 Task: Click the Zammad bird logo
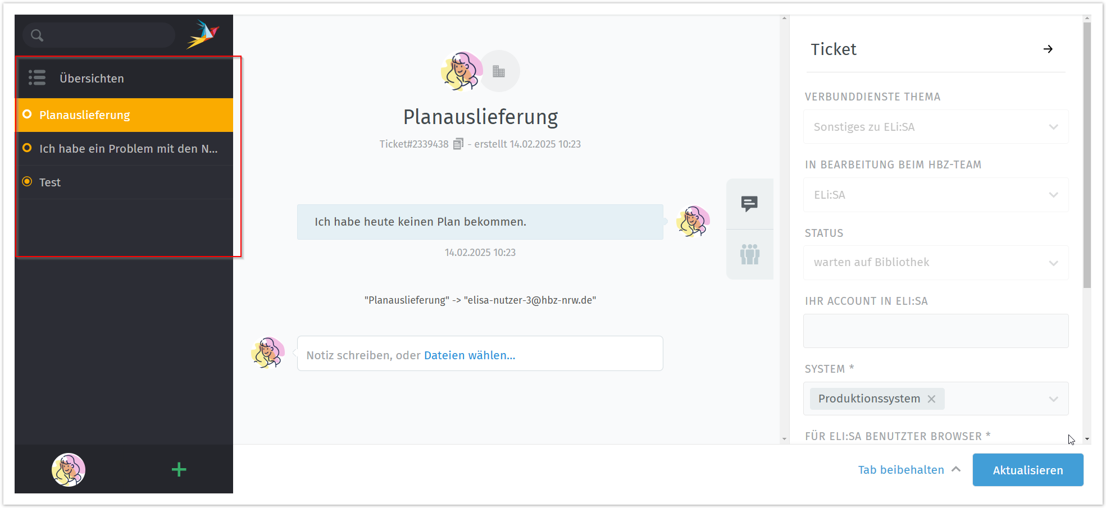pyautogui.click(x=203, y=34)
